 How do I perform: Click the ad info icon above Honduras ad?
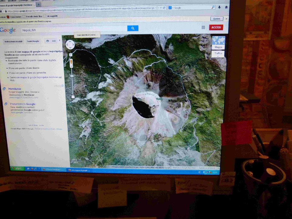pyautogui.click(x=62, y=86)
